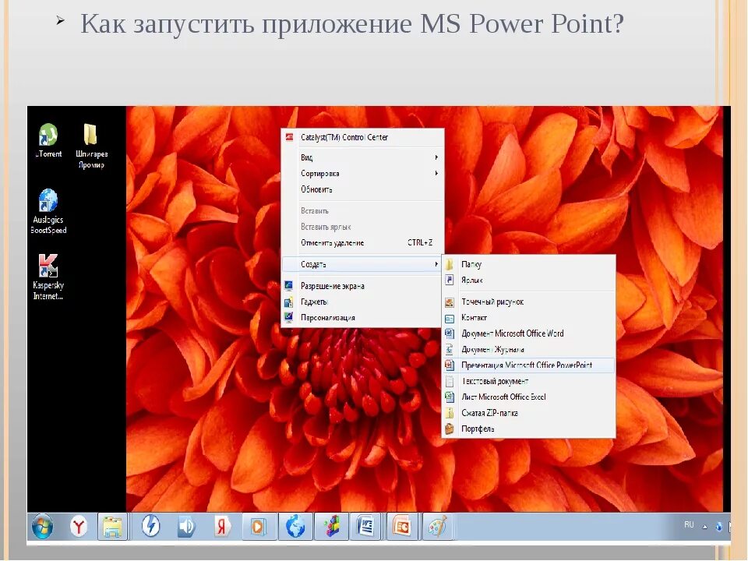
Task: Click the blue tray icon next to arrow
Action: 719,527
